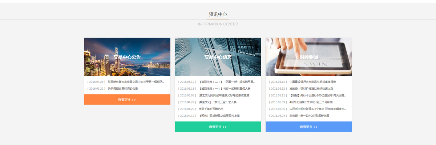Click 查看更多 in the orange announcements button
The width and height of the screenshot is (436, 145).
pos(127,100)
